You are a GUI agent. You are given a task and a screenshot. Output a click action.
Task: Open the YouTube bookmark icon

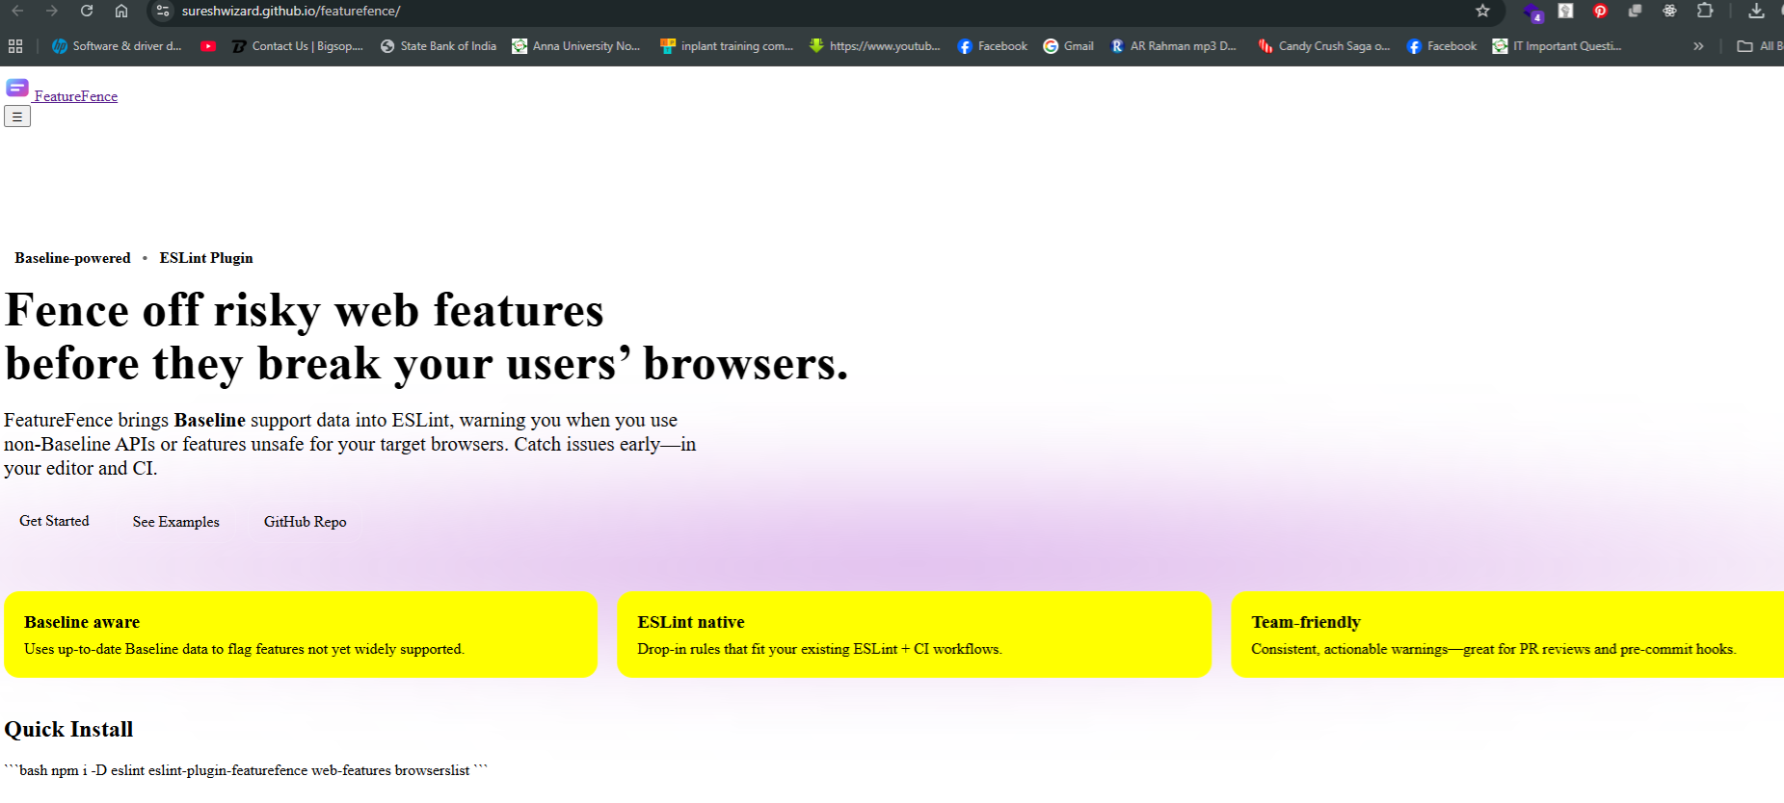pos(208,46)
